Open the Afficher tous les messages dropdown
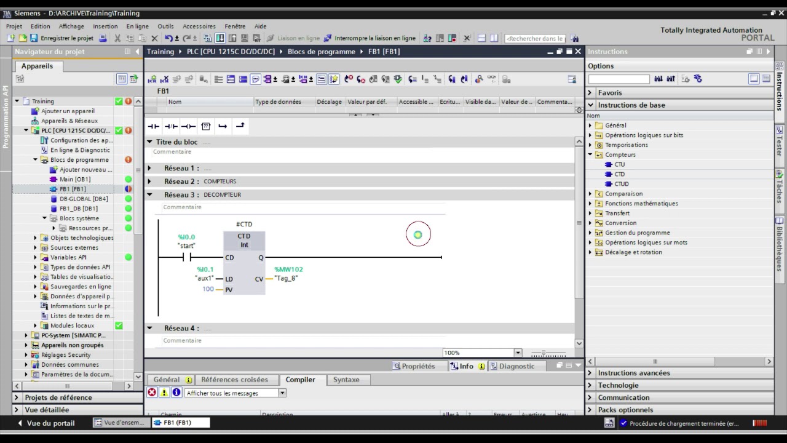787x443 pixels. (x=282, y=393)
